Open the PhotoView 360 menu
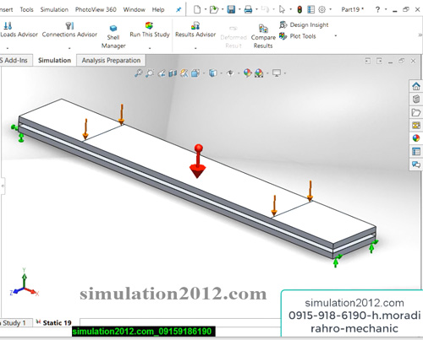 pos(96,9)
